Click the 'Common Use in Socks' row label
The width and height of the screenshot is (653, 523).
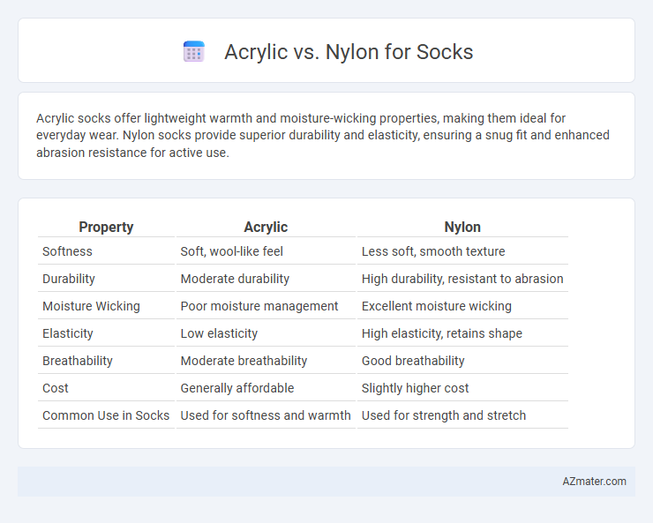[106, 415]
